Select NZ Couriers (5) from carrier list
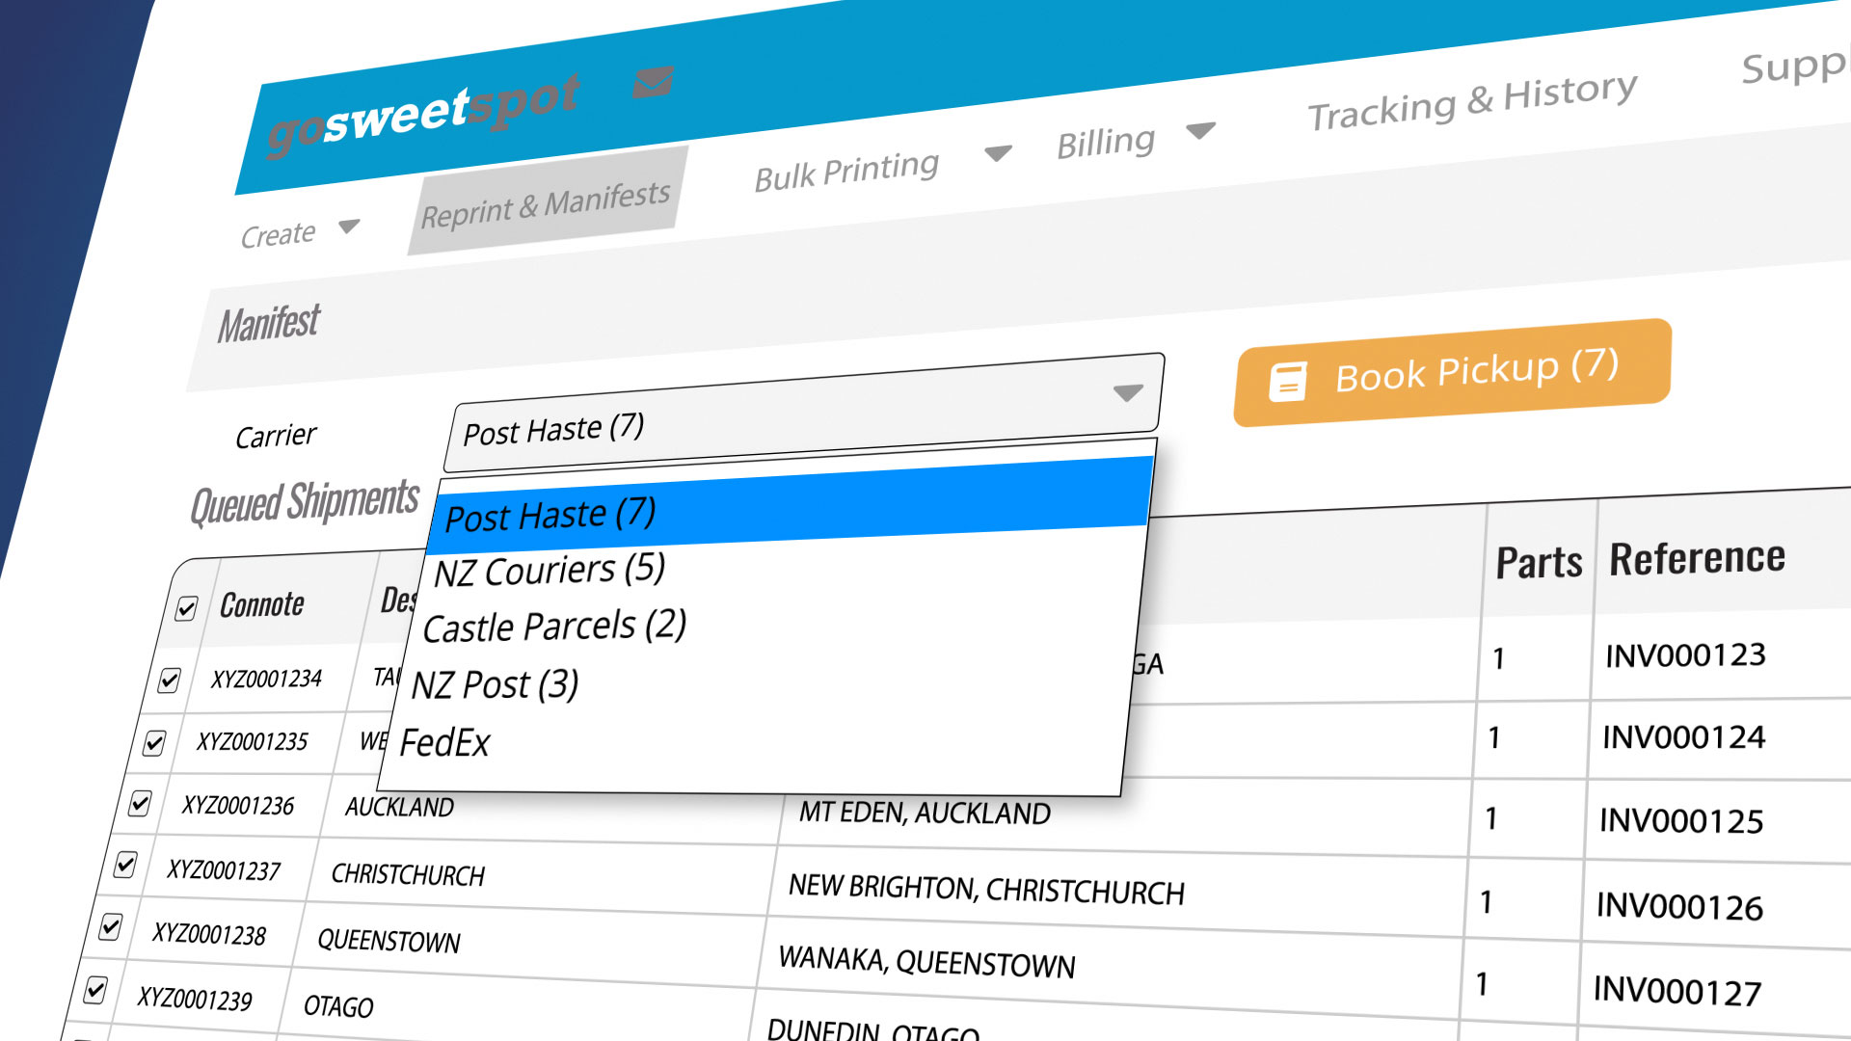This screenshot has width=1851, height=1041. coord(550,570)
